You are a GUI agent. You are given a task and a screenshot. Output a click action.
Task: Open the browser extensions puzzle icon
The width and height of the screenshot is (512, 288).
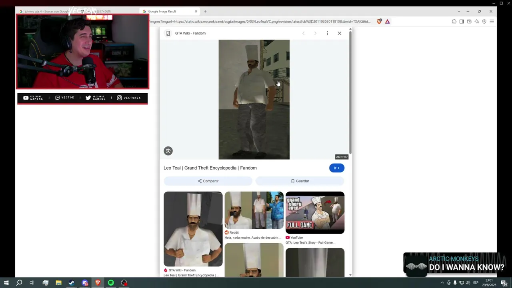(454, 22)
